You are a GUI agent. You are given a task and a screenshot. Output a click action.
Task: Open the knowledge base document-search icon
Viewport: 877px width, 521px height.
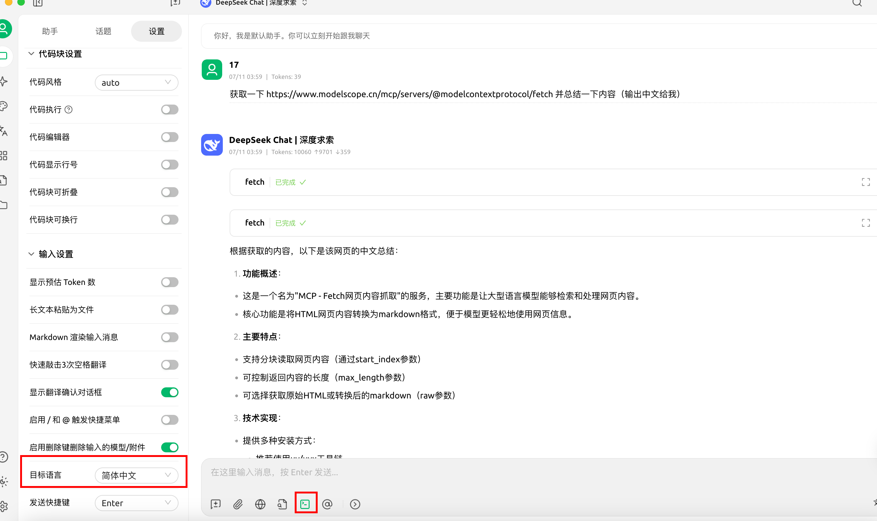(x=282, y=504)
